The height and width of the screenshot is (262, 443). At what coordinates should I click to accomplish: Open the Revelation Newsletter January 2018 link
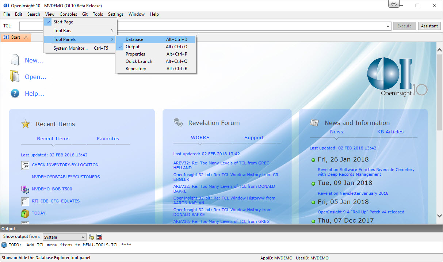(x=353, y=193)
